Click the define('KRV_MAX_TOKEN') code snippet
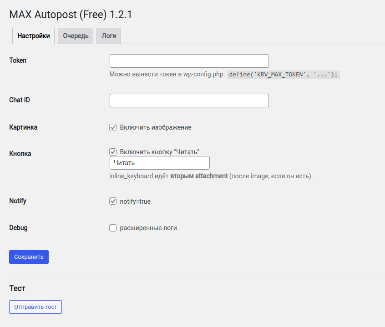 [283, 75]
